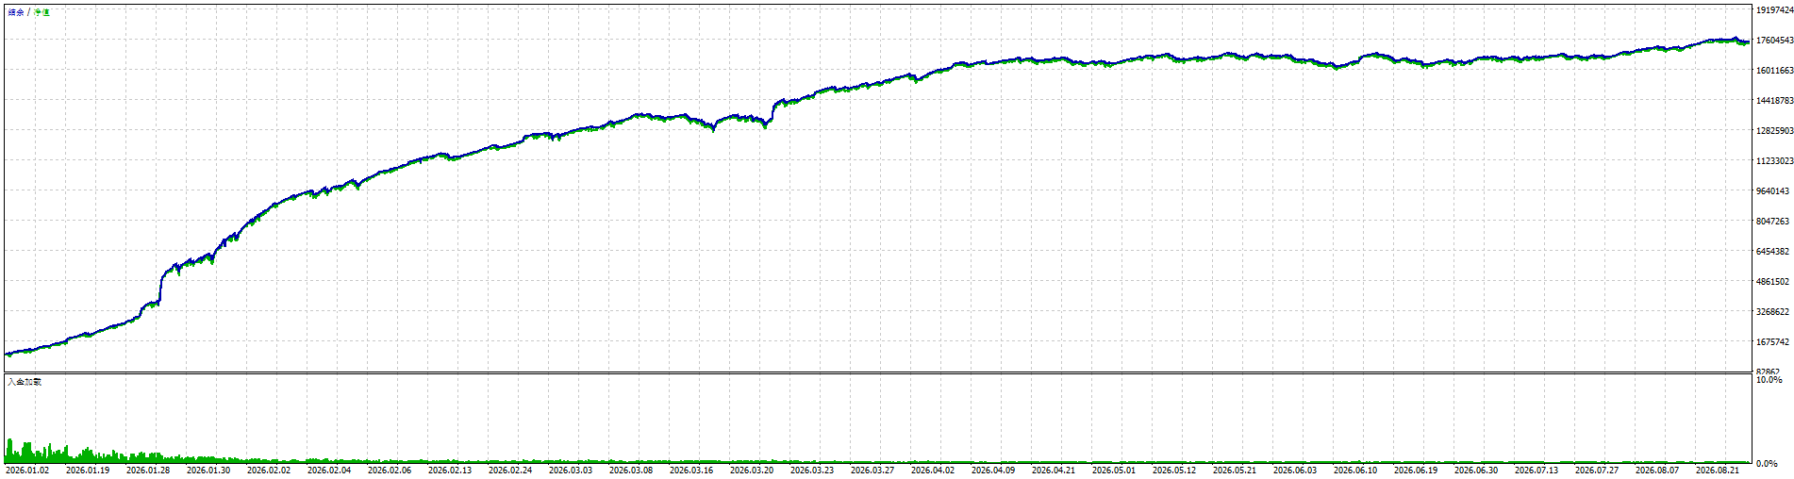Click date label 2026.05.21
Image resolution: width=1794 pixels, height=479 pixels.
tap(1235, 471)
